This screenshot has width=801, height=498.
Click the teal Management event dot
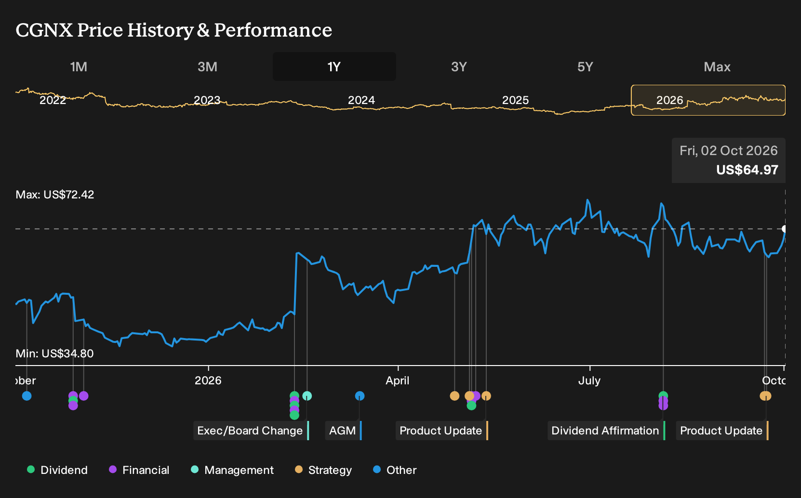click(x=307, y=396)
